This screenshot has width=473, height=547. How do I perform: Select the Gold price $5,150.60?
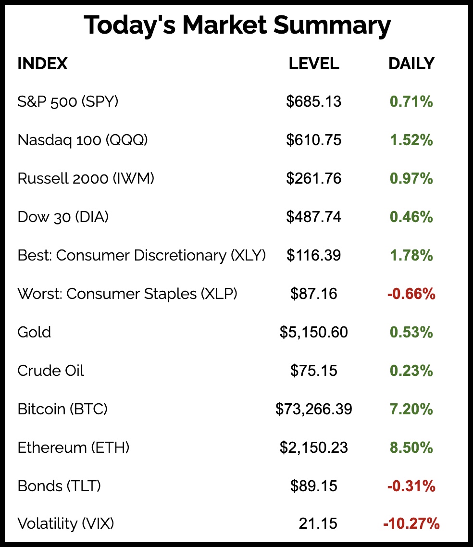pos(314,332)
